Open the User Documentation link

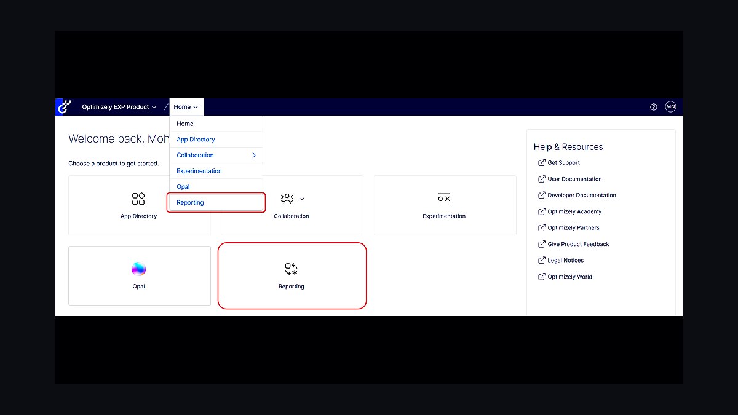574,179
